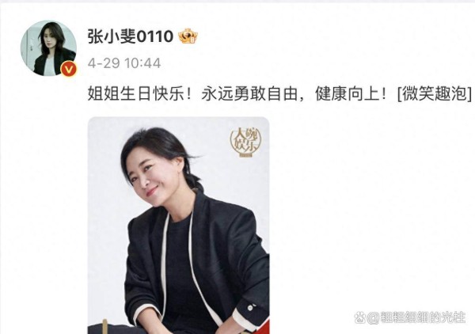
Task: Click the paw icon in the watermark
Action: (359, 317)
